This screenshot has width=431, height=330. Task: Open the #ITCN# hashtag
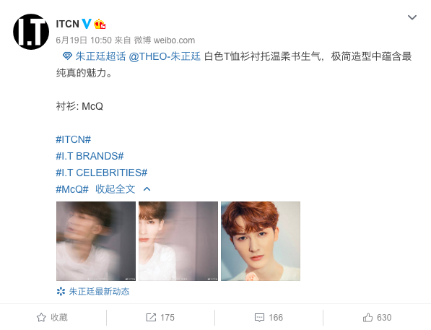pos(74,139)
